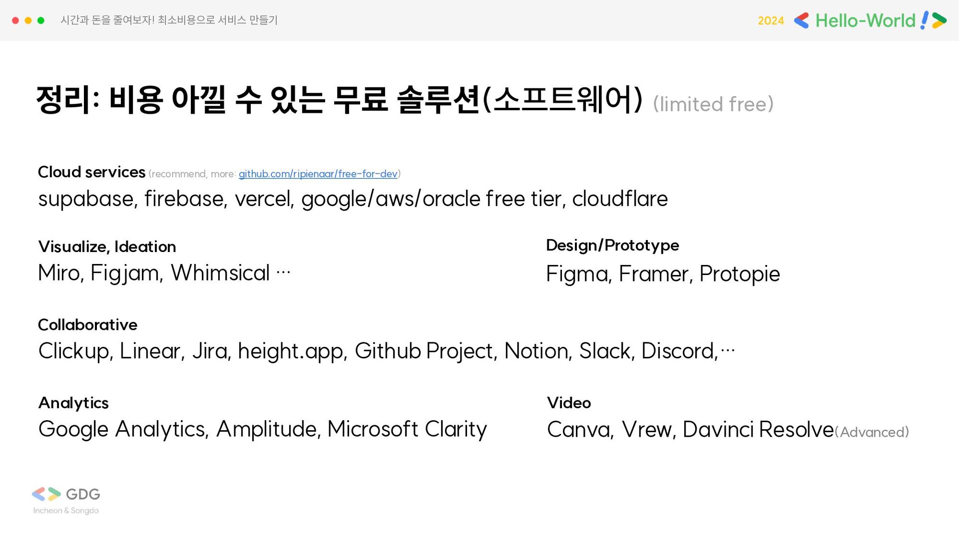This screenshot has height=539, width=959.
Task: Click the 'Analytics' heading
Action: pyautogui.click(x=73, y=403)
